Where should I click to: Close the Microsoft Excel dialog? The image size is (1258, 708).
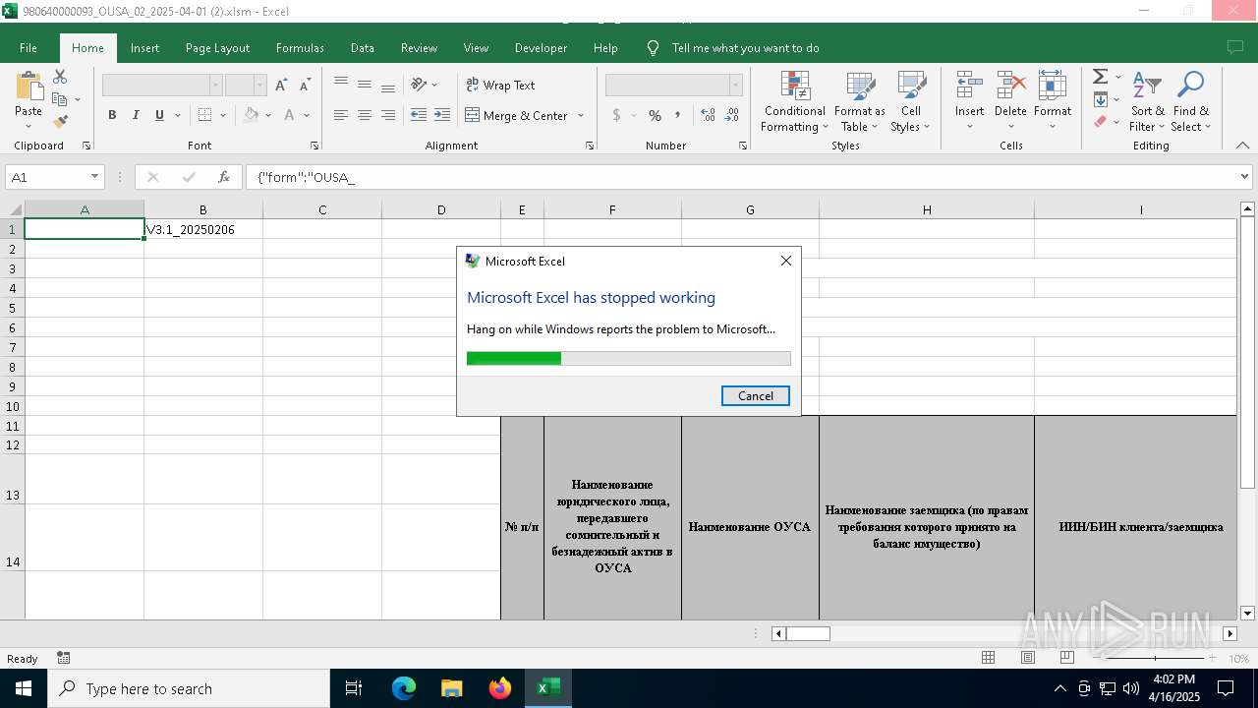(x=785, y=261)
